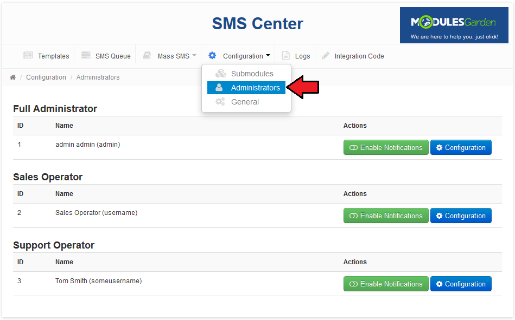Click 'admin admin (admin)' name cell
Screen dimensions: 515x320
click(88, 145)
